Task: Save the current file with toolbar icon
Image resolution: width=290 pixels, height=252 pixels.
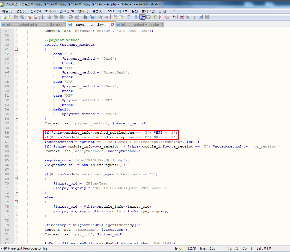Action: coord(16,17)
